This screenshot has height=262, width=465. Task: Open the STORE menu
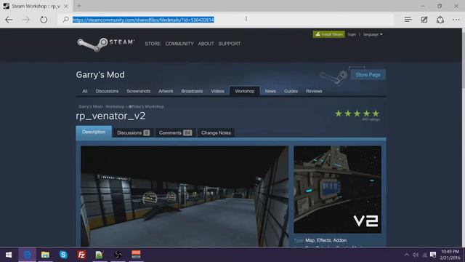[153, 44]
